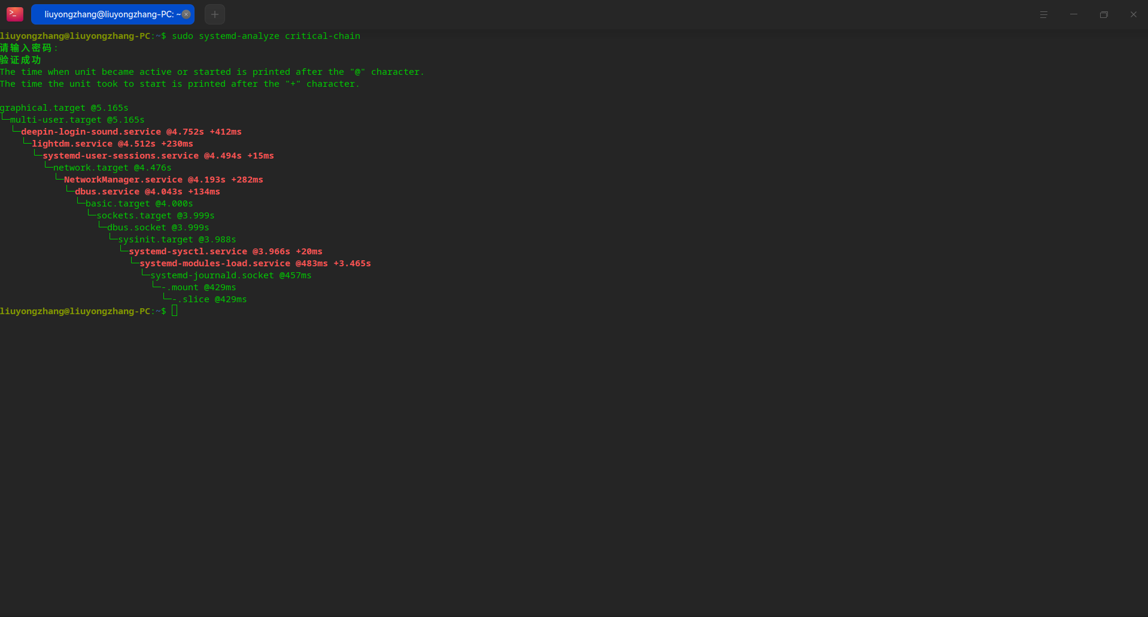1148x617 pixels.
Task: Place cursor at the final command prompt
Action: (x=175, y=311)
